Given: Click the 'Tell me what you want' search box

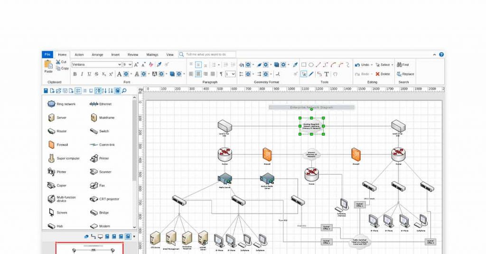Looking at the screenshot, I should 209,54.
